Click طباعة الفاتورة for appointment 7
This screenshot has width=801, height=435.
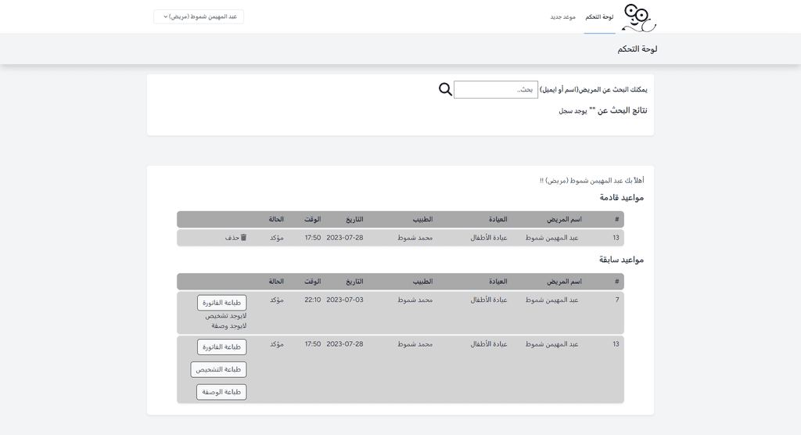click(x=221, y=303)
